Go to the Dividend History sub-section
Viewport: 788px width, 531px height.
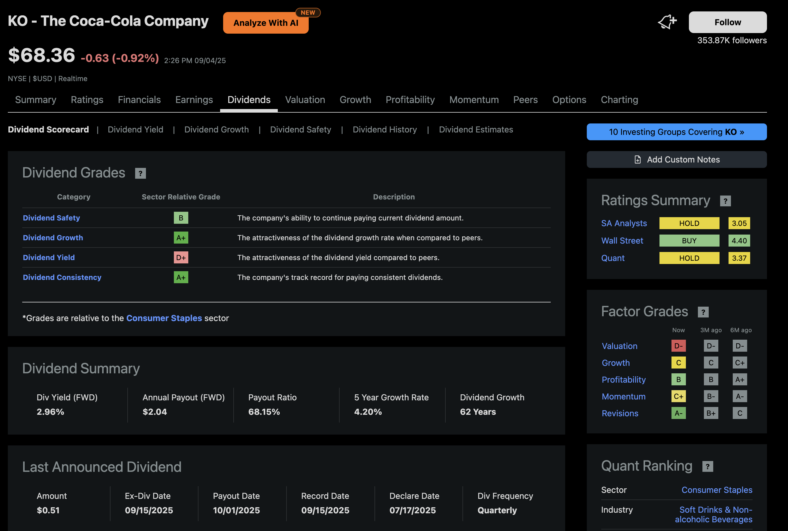[x=384, y=130]
